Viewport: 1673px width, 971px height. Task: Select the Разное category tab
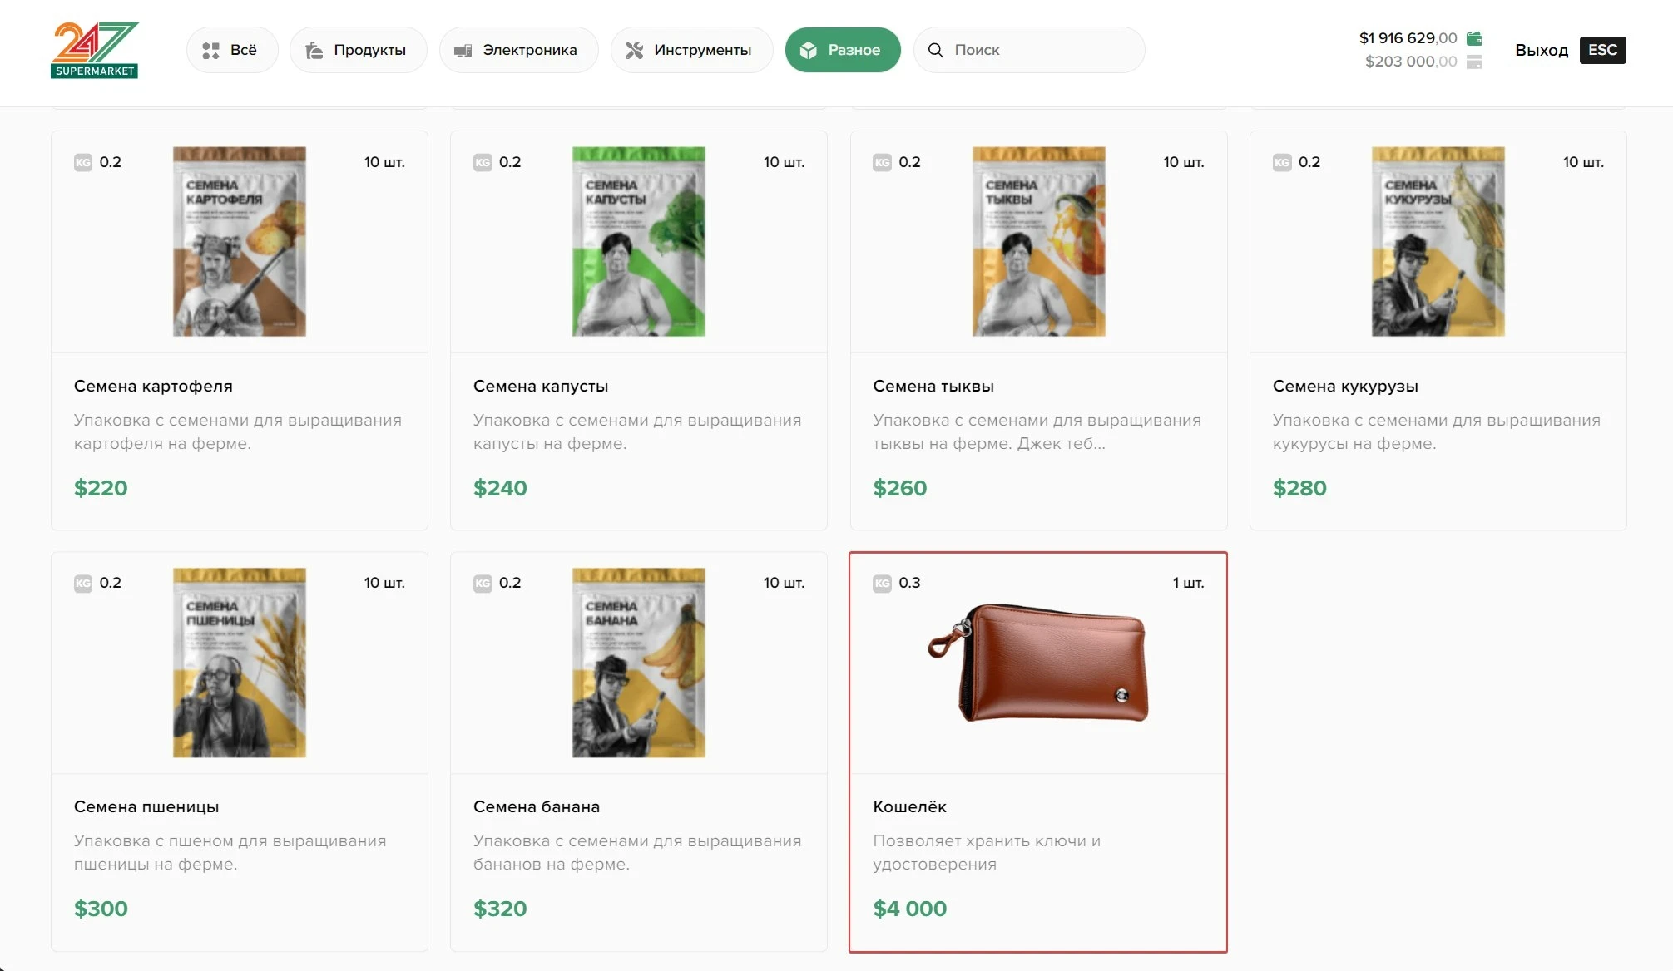(x=842, y=51)
